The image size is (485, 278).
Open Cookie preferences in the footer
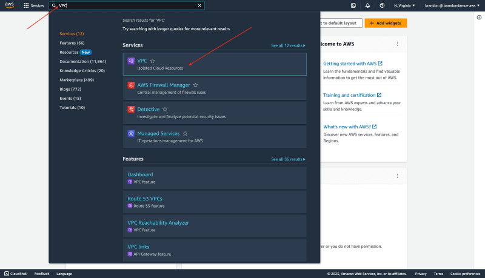point(465,274)
